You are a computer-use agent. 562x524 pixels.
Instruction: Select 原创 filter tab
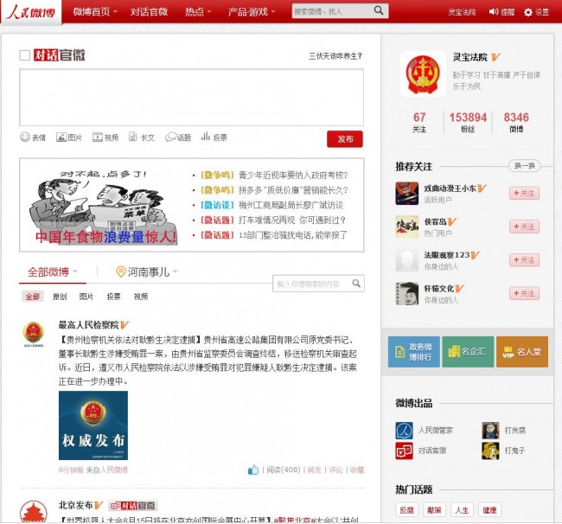click(60, 297)
